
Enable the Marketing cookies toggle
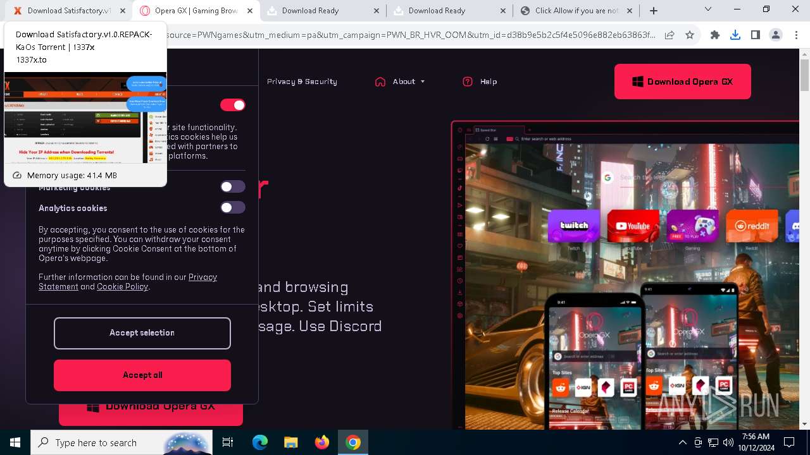(x=232, y=186)
